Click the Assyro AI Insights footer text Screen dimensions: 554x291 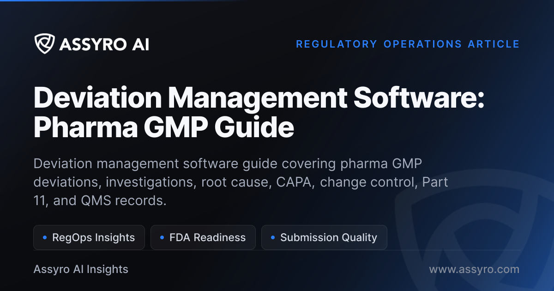[x=81, y=269]
